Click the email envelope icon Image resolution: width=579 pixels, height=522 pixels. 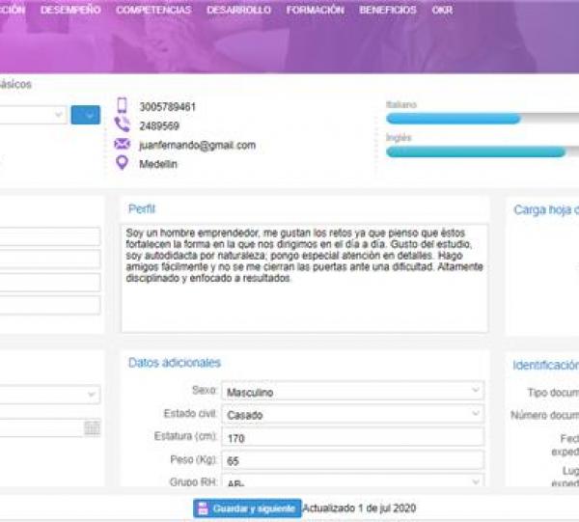click(x=122, y=145)
